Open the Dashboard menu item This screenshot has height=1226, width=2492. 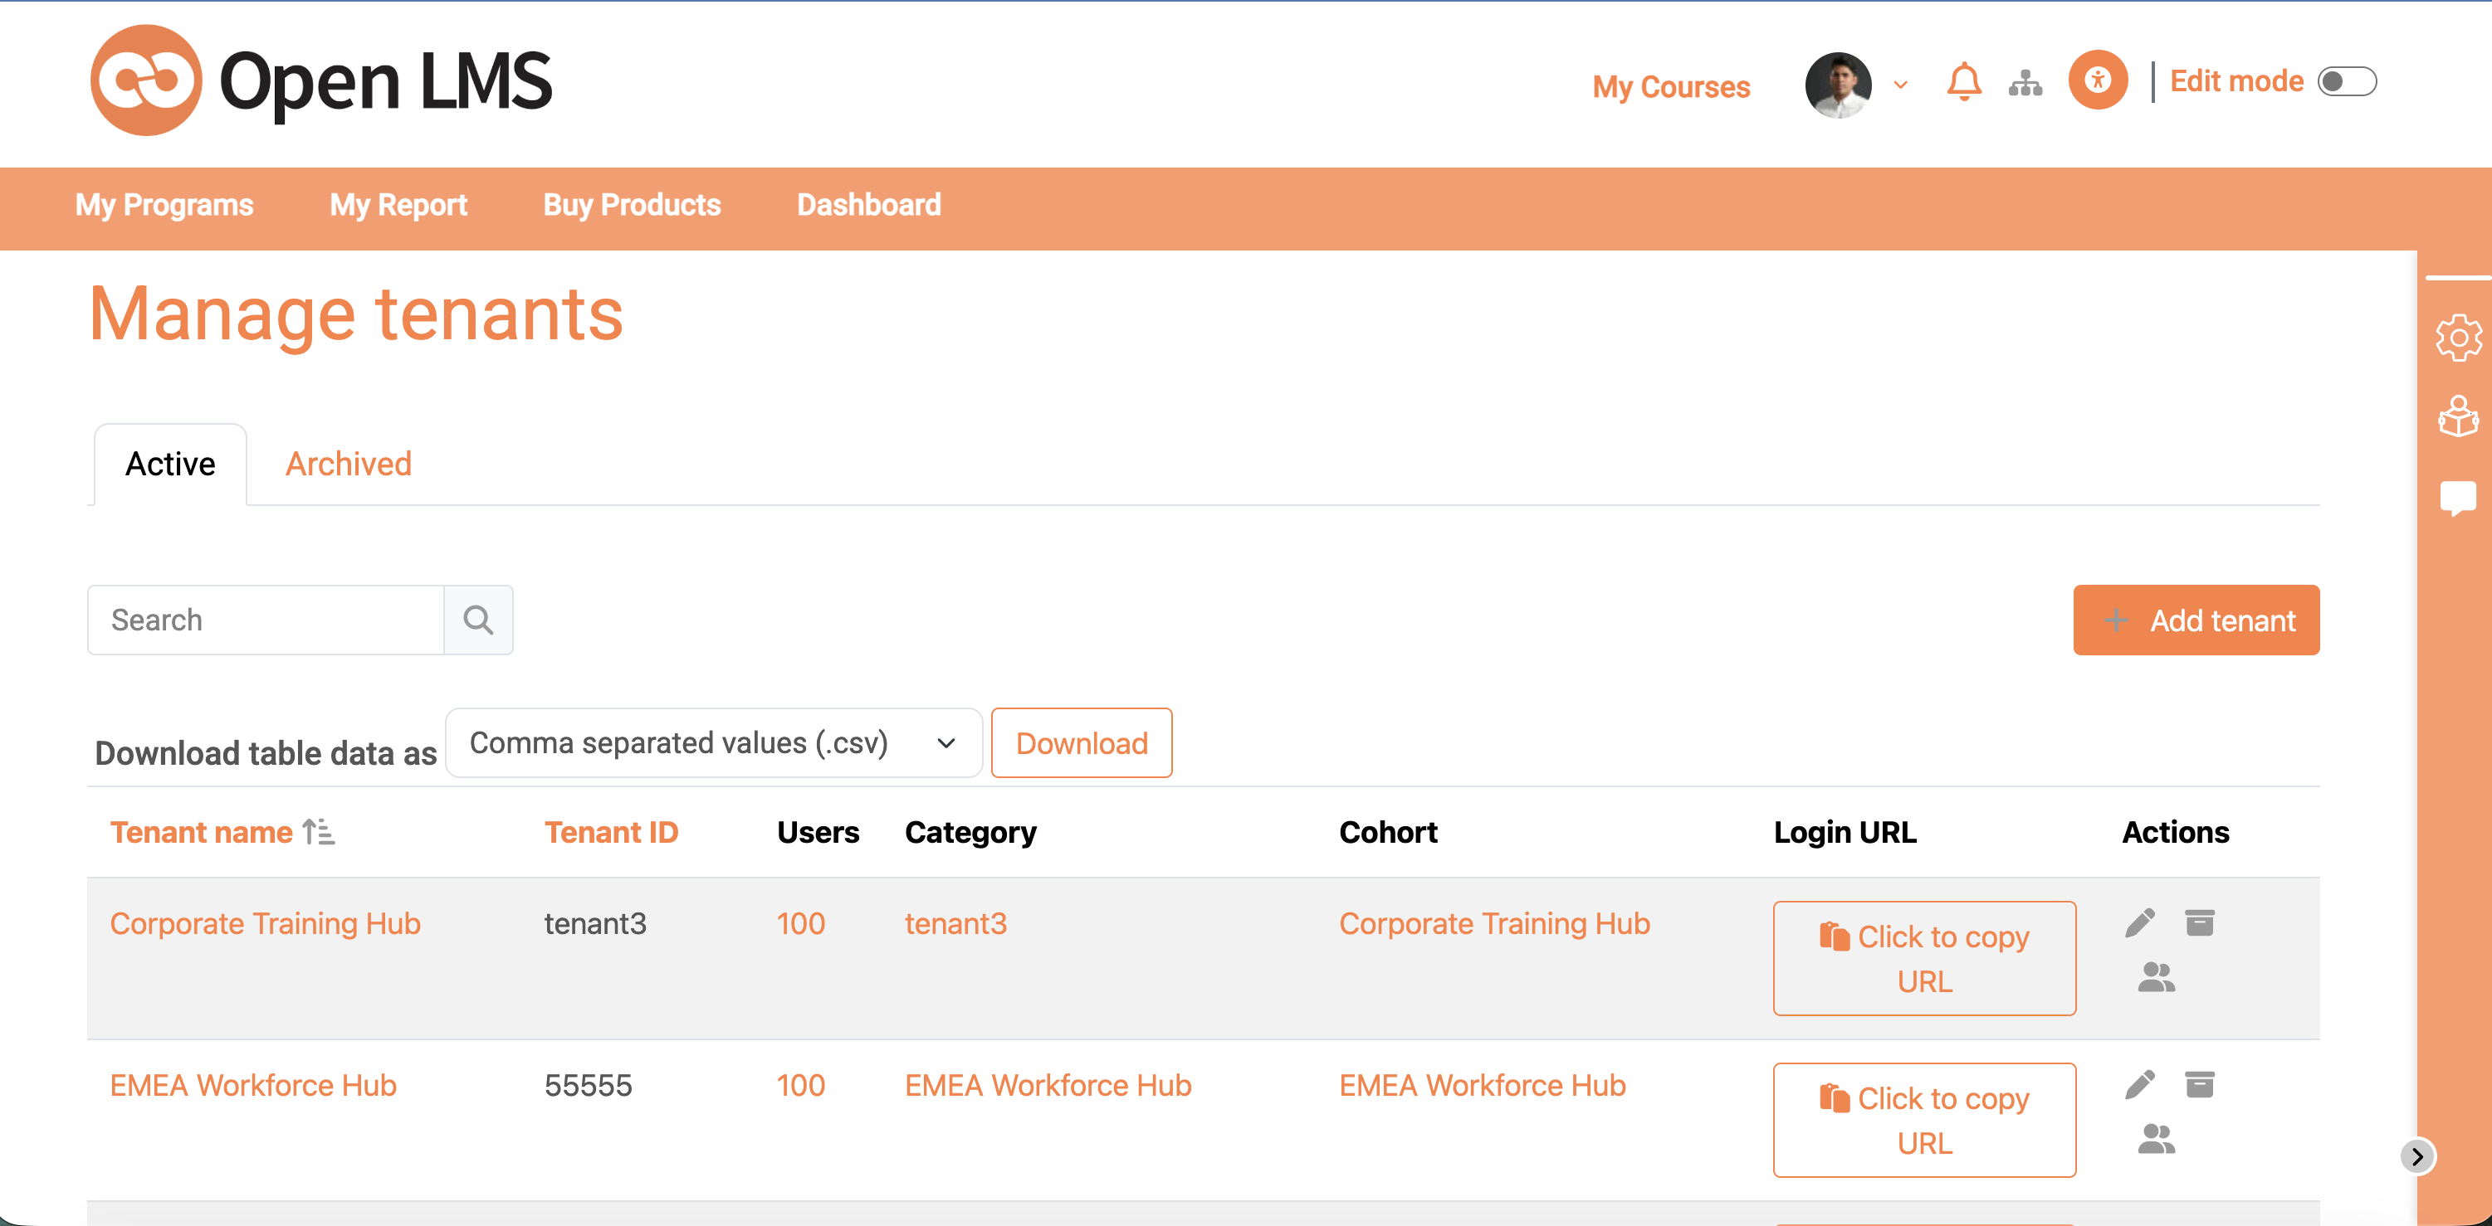click(x=869, y=205)
